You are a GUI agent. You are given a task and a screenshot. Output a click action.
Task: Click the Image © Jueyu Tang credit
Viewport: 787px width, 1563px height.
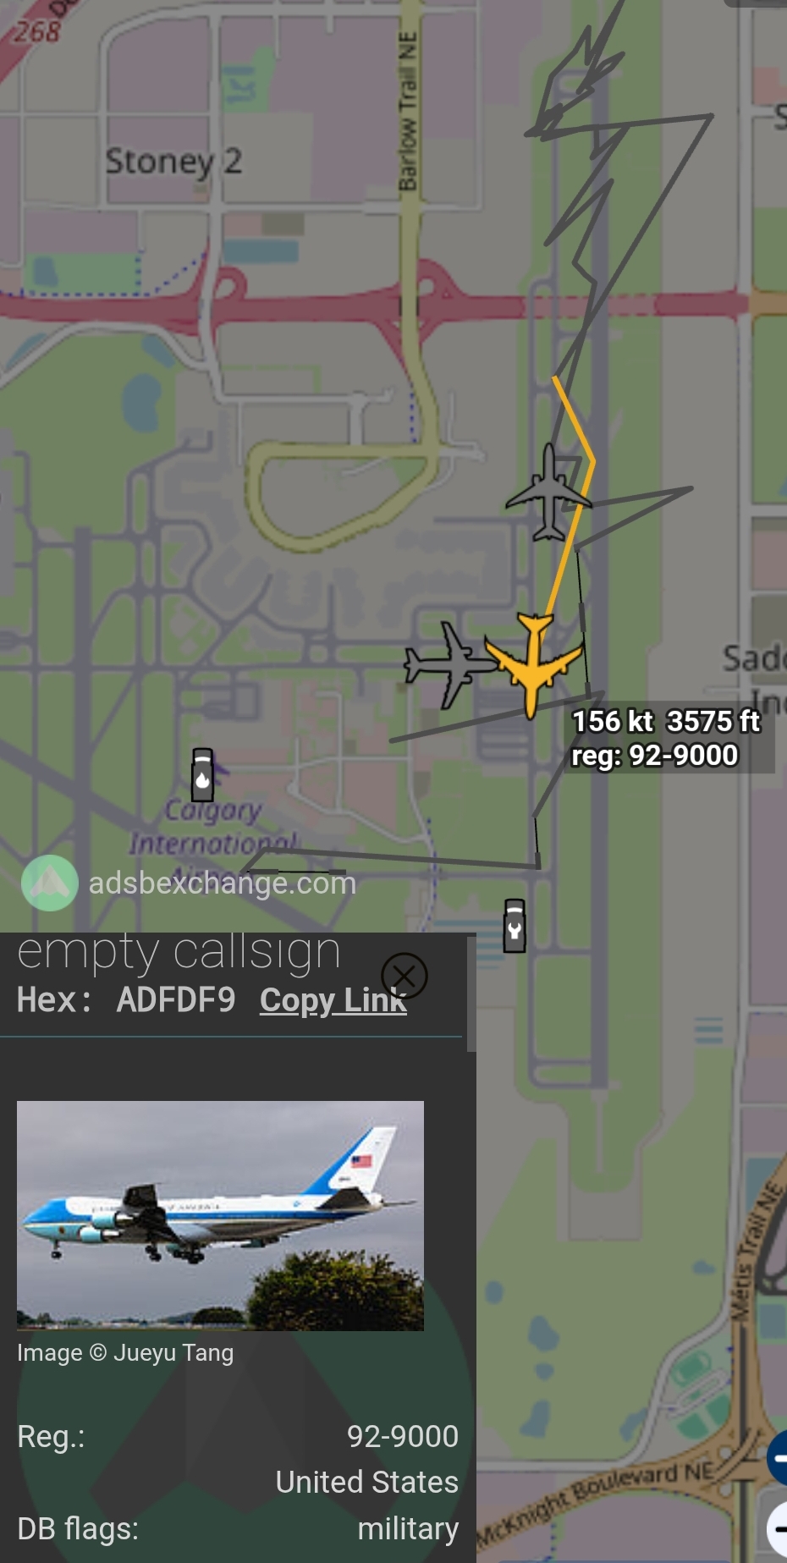(x=125, y=1352)
